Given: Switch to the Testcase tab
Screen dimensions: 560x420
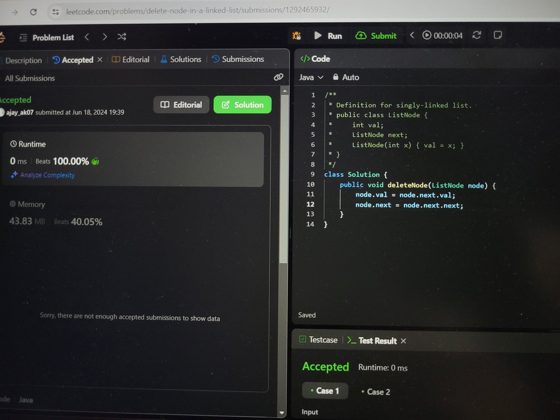Looking at the screenshot, I should [318, 340].
